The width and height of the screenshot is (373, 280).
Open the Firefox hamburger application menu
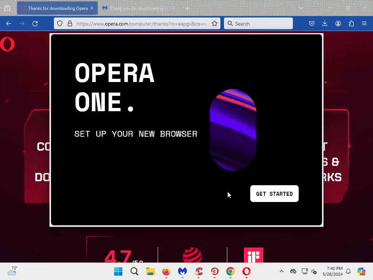click(x=364, y=23)
